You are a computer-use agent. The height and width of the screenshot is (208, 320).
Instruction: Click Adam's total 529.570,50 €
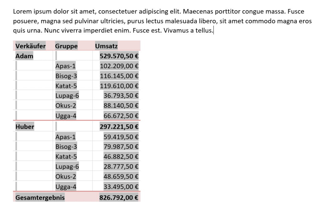click(x=119, y=56)
